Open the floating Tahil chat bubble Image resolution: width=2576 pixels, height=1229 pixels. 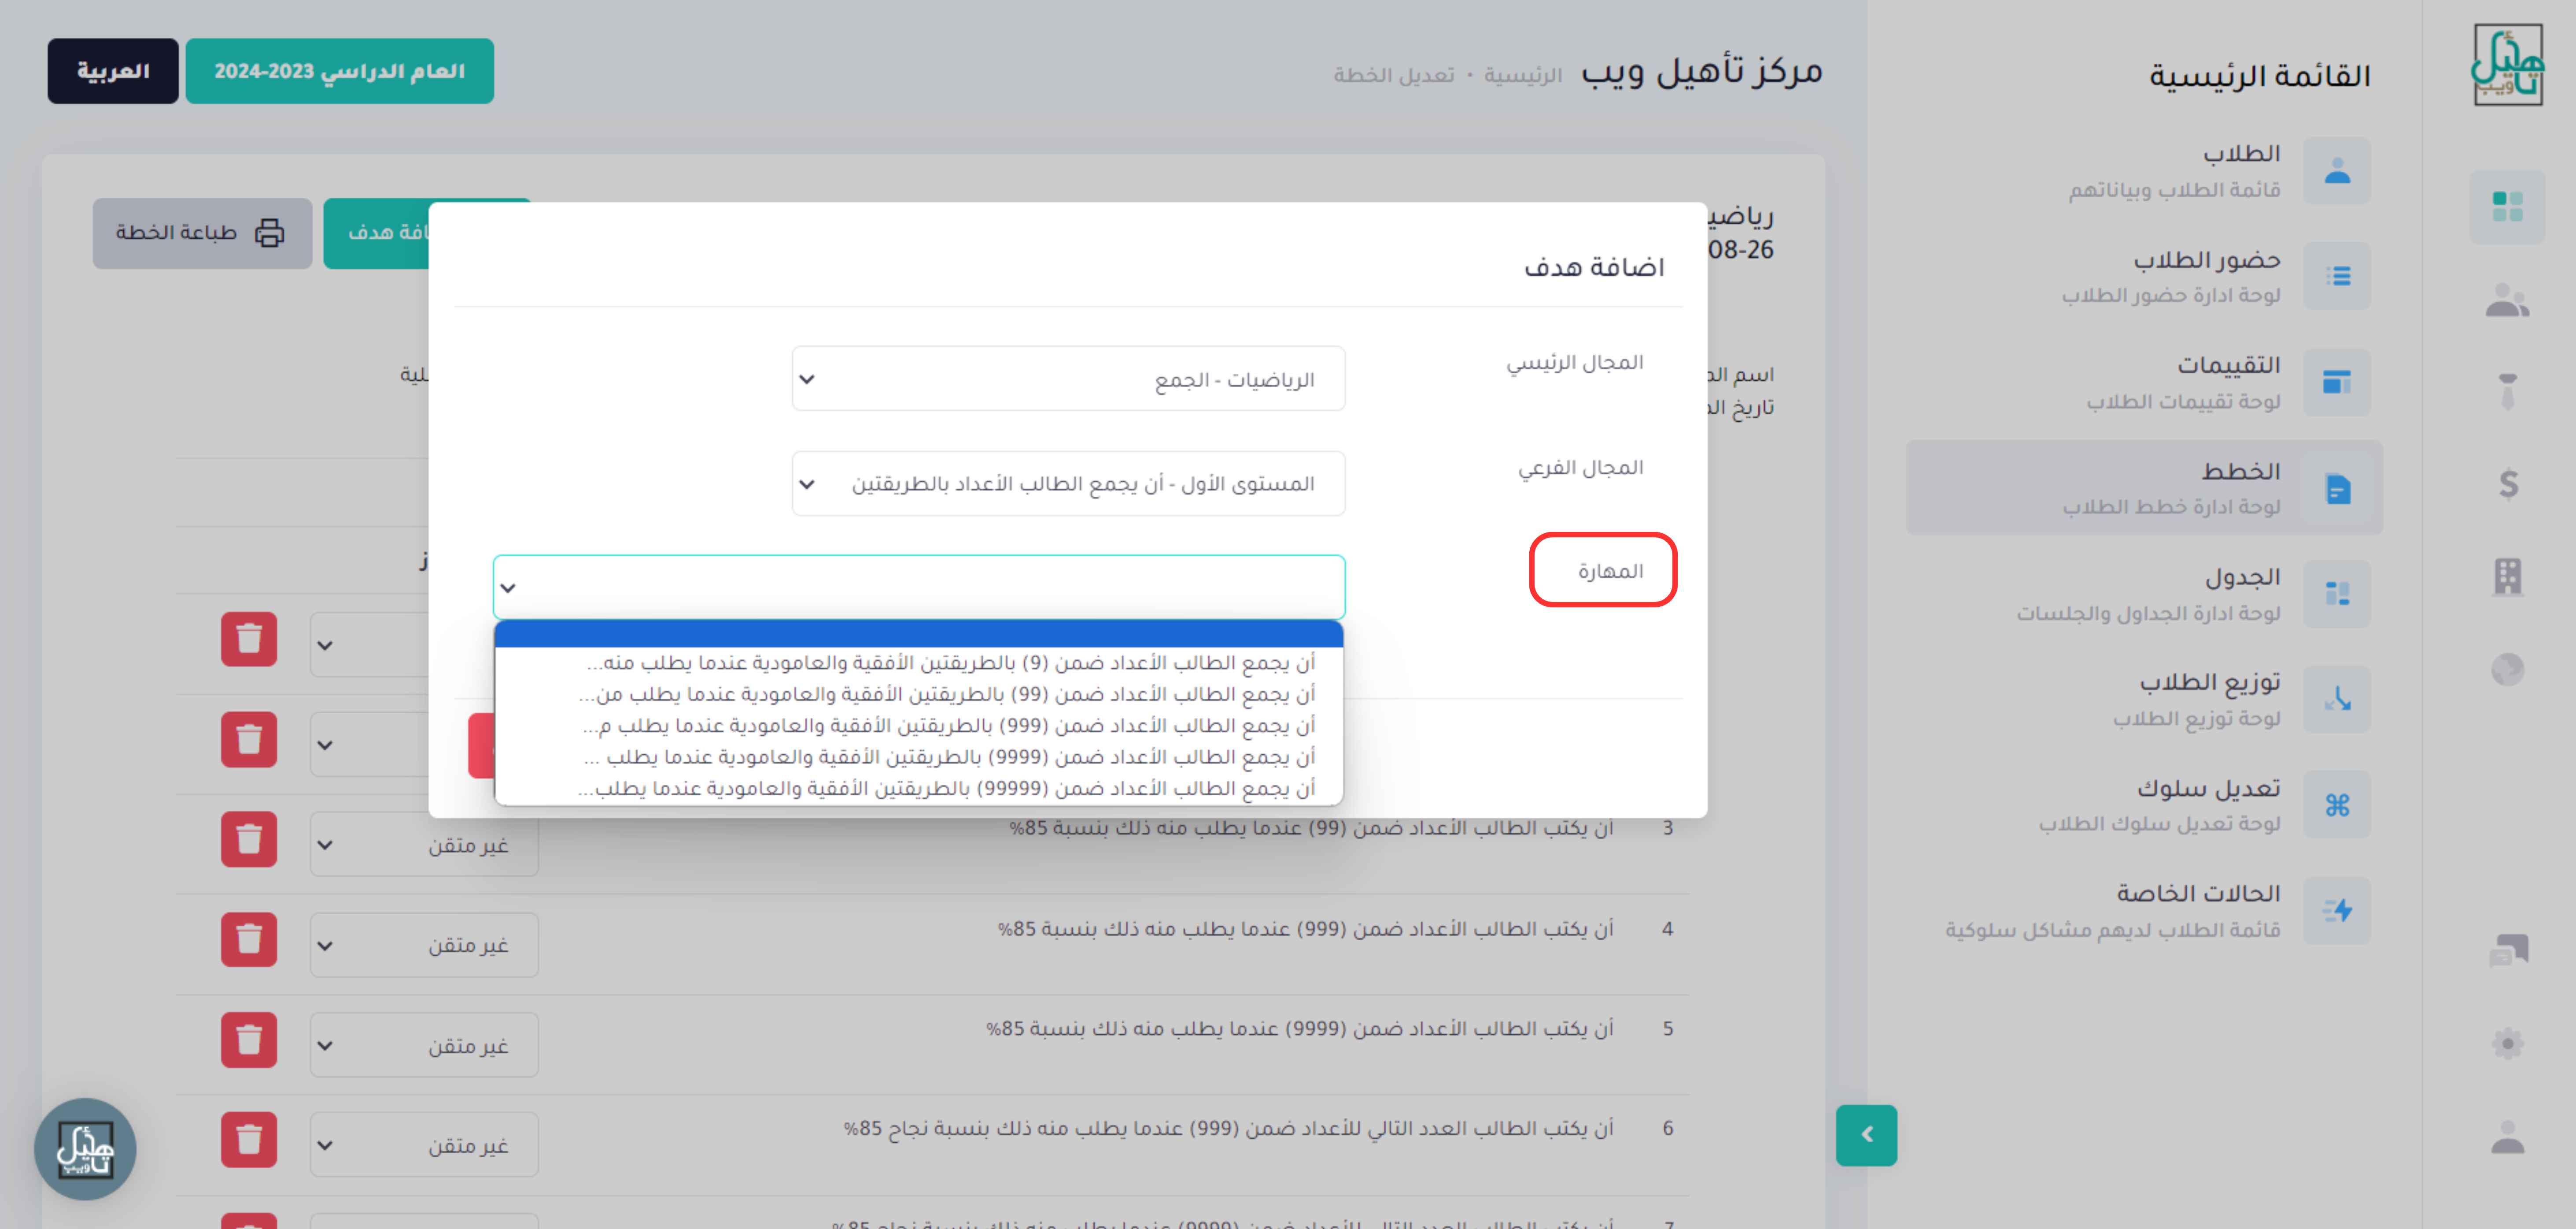(85, 1149)
